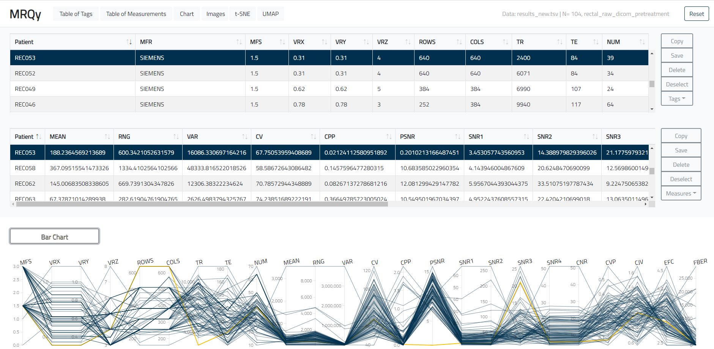The image size is (714, 349).
Task: Sort the CPP column using its sort arrows
Action: tap(389, 136)
